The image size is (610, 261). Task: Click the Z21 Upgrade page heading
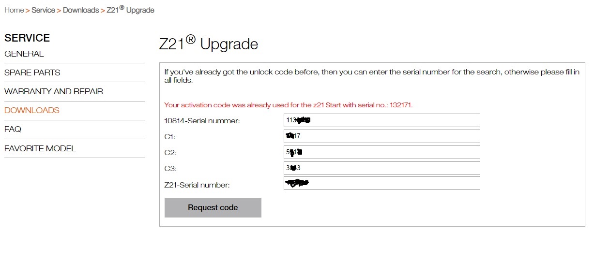[x=208, y=43]
